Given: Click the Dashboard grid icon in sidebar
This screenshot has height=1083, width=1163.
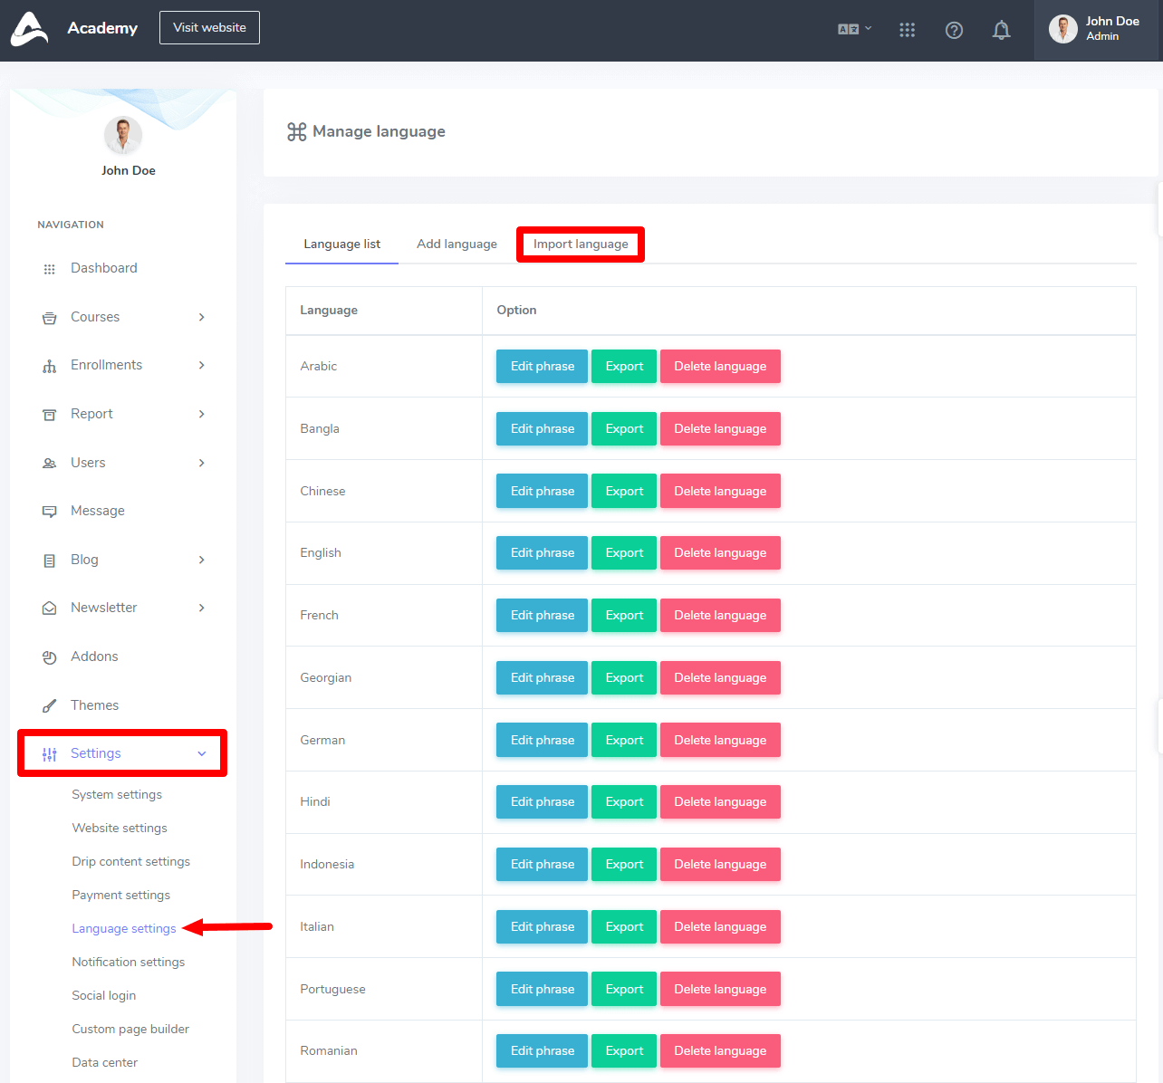Looking at the screenshot, I should 50,269.
